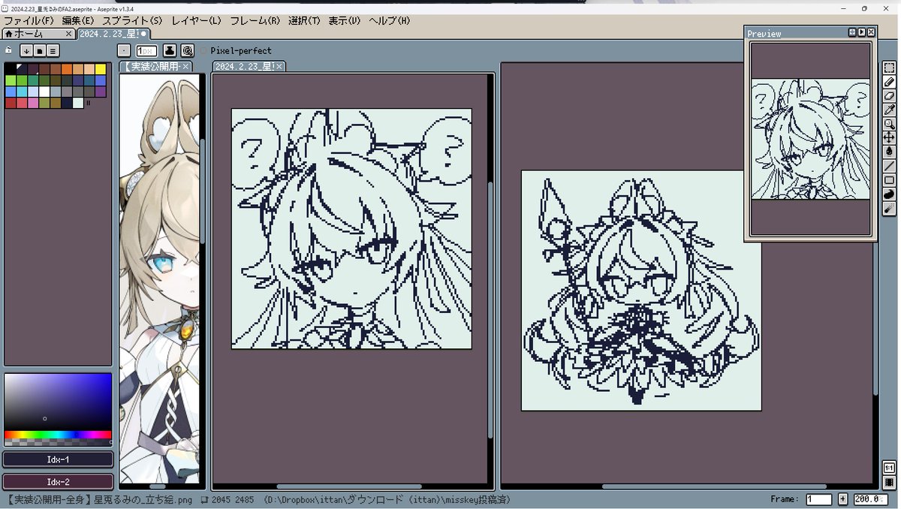Select the Rectangular Marquee tool

888,69
